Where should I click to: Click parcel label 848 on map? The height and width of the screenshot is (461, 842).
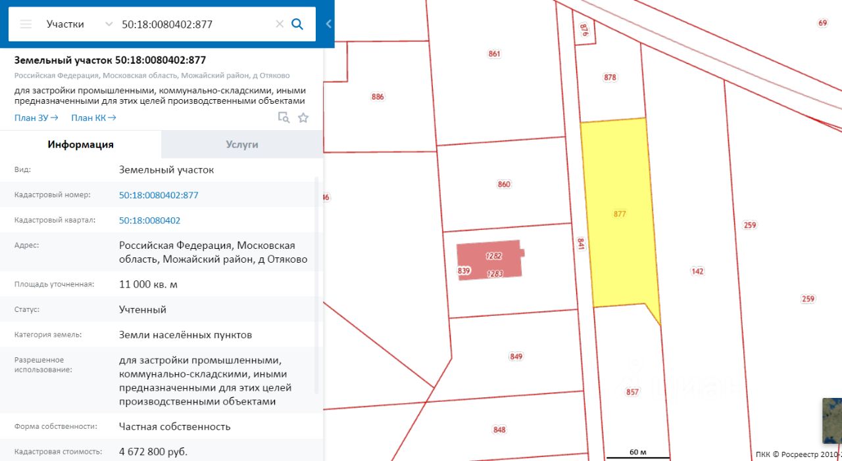point(499,429)
